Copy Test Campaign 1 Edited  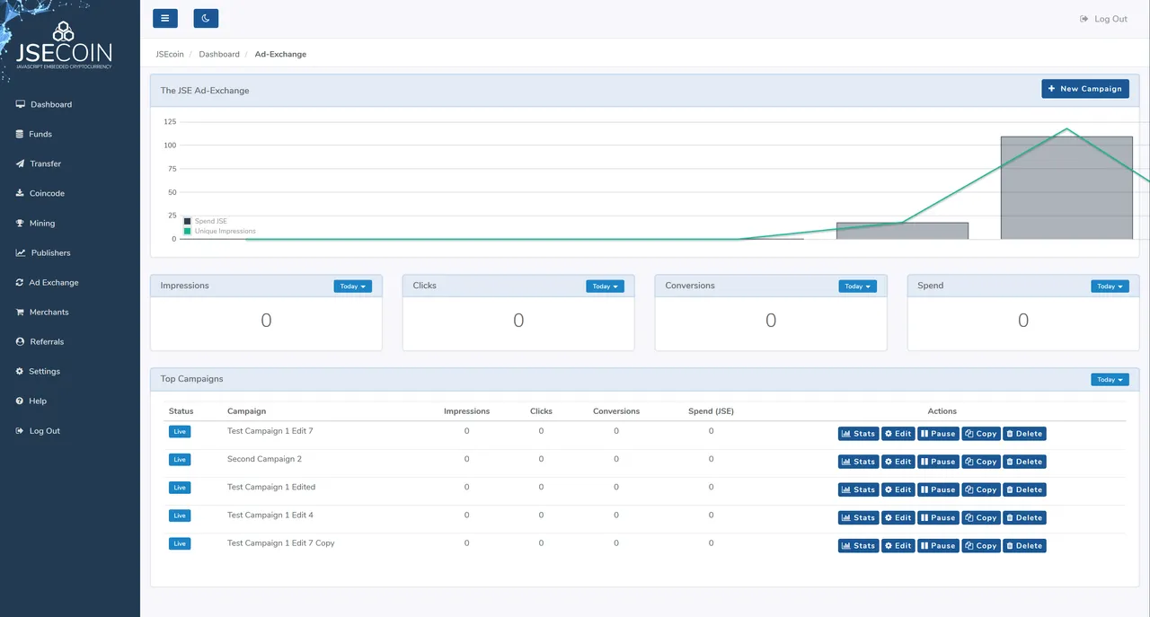[981, 489]
